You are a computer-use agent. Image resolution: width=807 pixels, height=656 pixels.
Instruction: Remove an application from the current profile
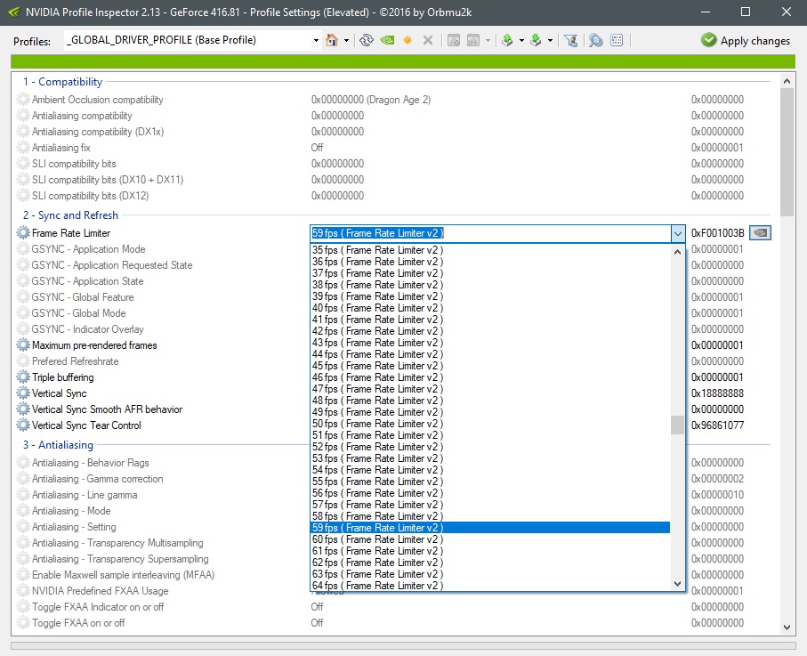click(x=473, y=40)
